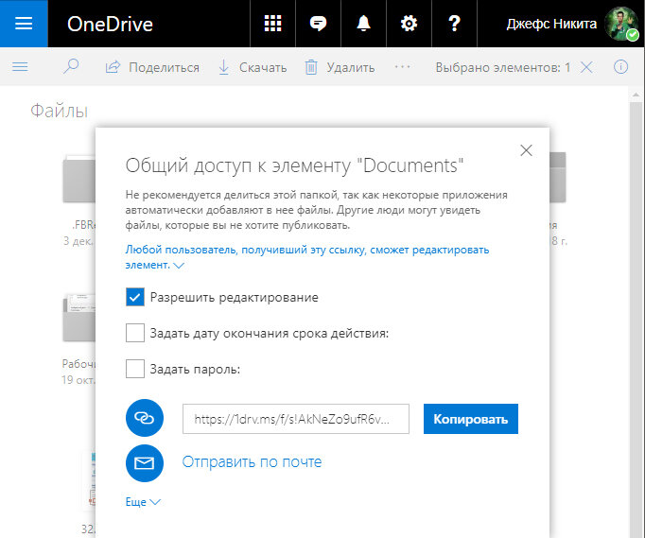Image resolution: width=645 pixels, height=538 pixels.
Task: Click the share link URL field
Action: click(x=296, y=419)
